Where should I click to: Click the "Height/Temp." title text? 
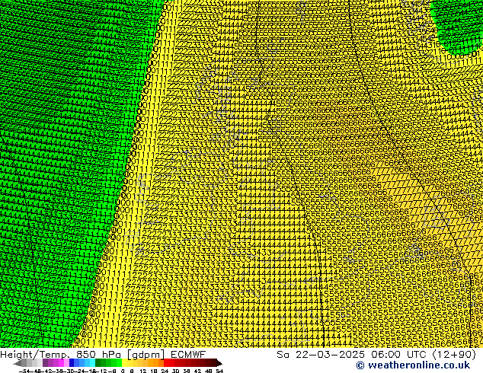pos(35,355)
